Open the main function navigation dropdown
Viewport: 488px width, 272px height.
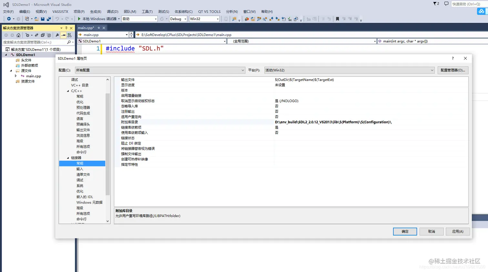432,41
